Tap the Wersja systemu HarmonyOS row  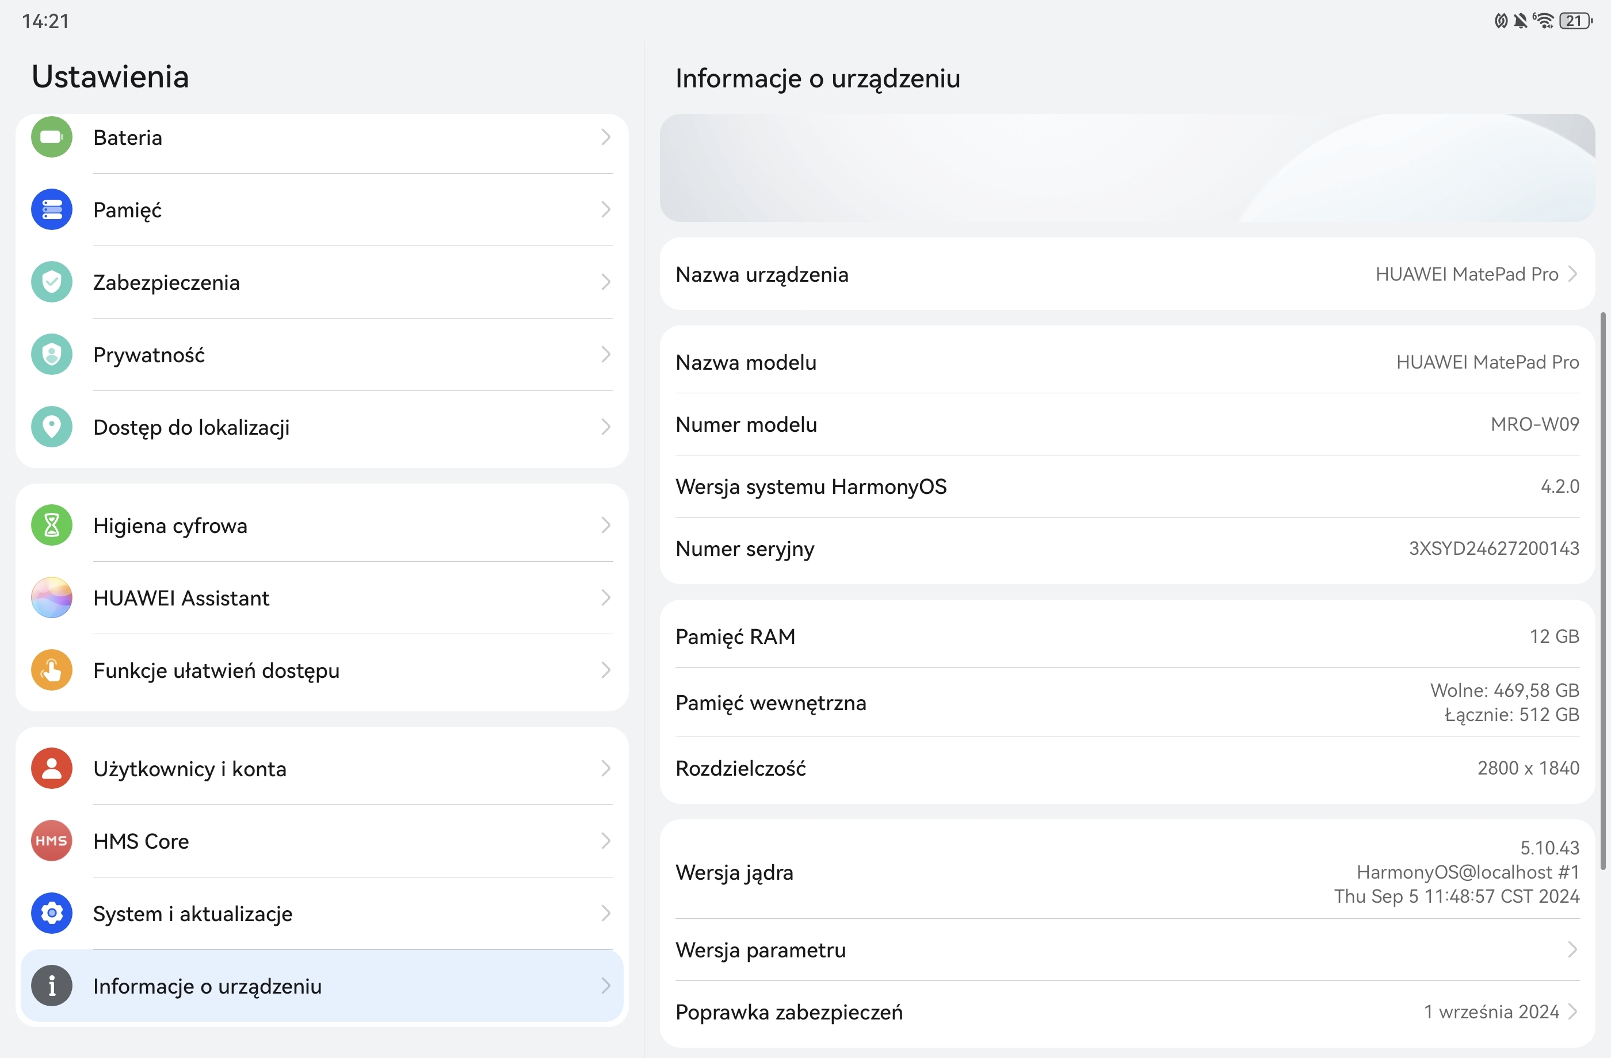[x=1127, y=486]
